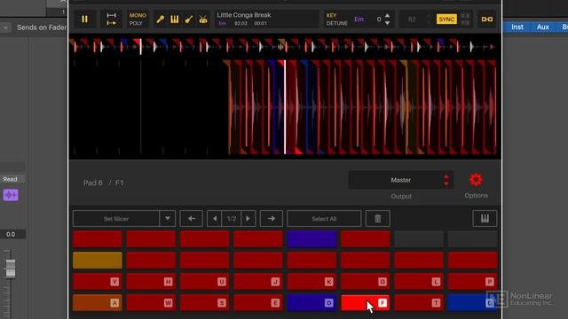Pause playback with the pause button
The width and height of the screenshot is (568, 319).
(x=84, y=19)
